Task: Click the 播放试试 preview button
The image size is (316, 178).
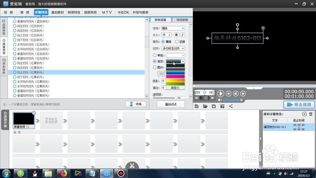Action: click(171, 104)
